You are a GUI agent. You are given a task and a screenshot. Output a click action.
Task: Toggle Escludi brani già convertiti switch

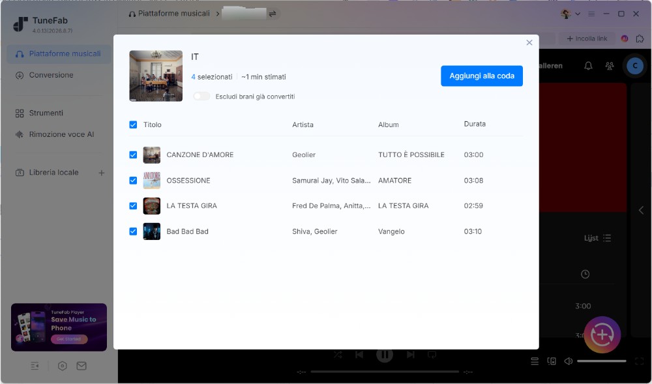tap(201, 96)
